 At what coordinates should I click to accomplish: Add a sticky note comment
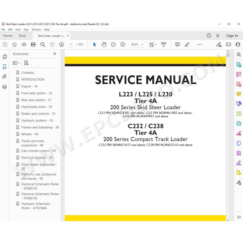(177, 44)
